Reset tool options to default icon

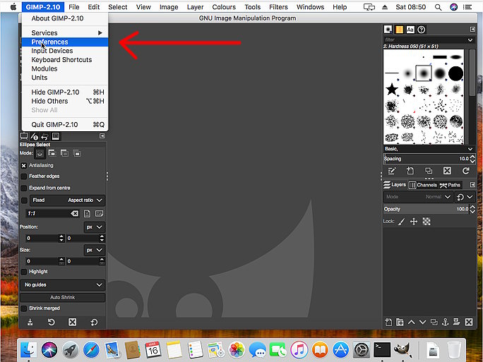(94, 322)
